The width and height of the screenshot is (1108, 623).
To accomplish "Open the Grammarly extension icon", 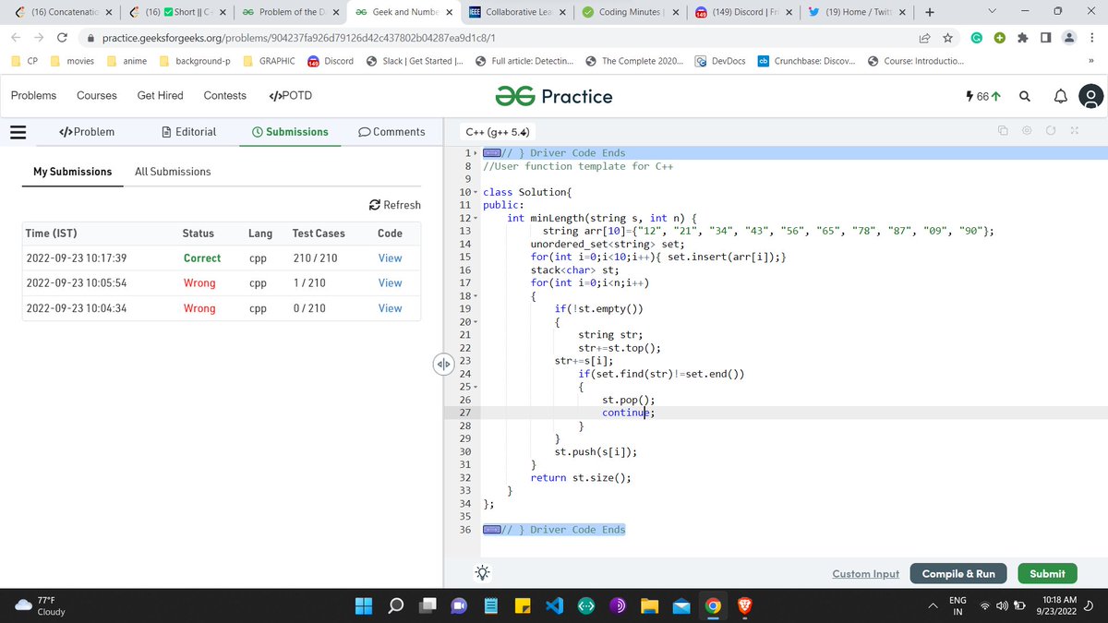I will click(x=976, y=38).
